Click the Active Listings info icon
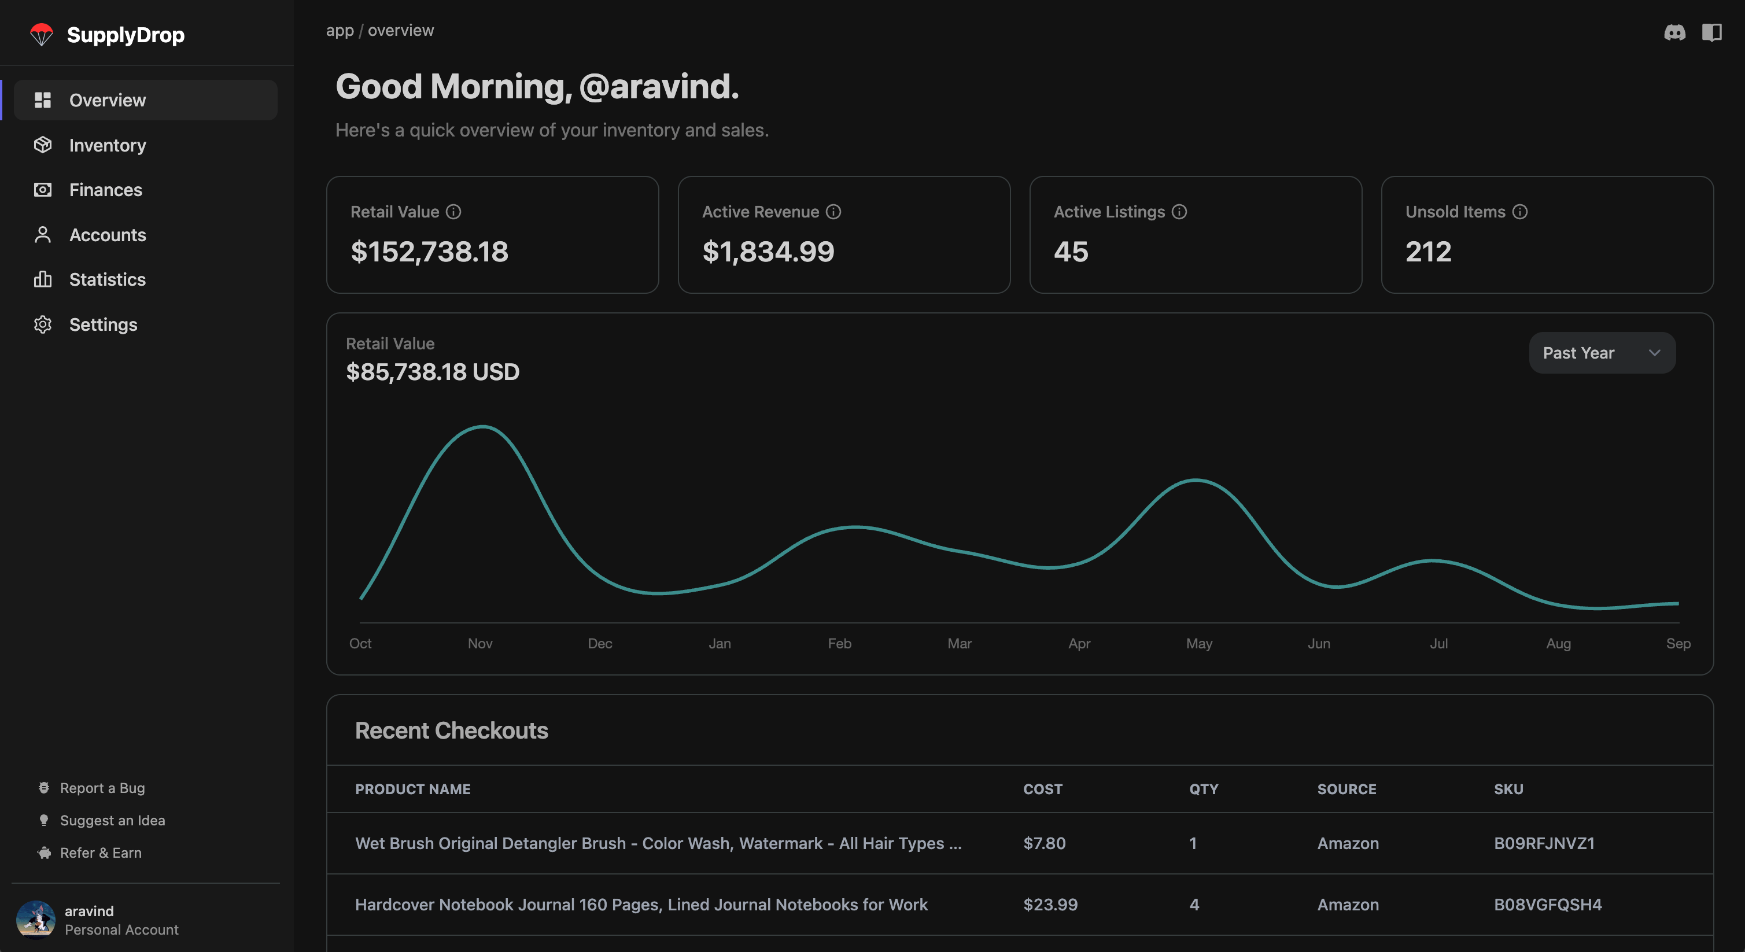Viewport: 1745px width, 952px height. (x=1179, y=212)
